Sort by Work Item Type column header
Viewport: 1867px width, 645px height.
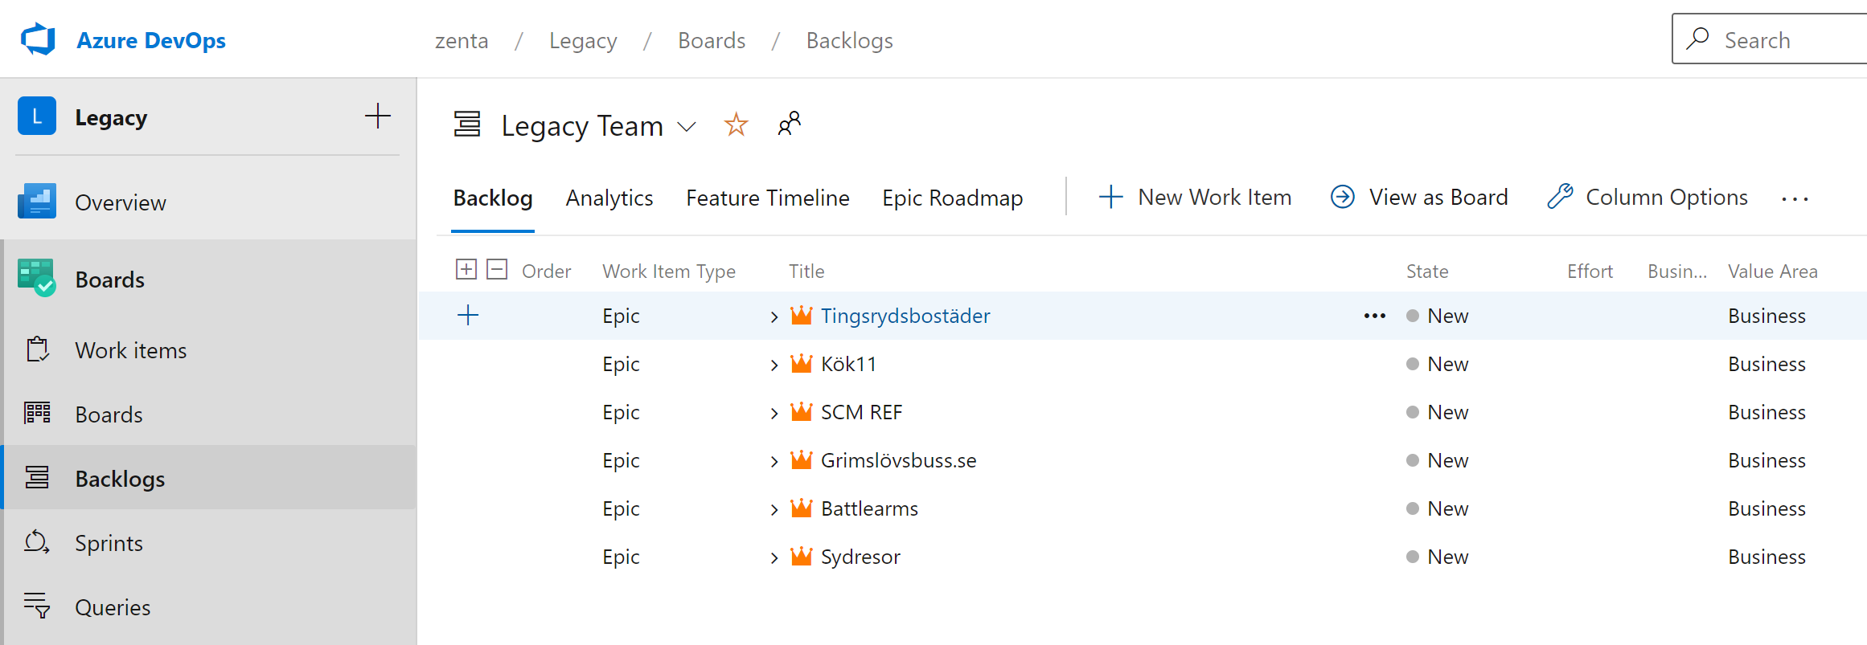click(x=669, y=271)
